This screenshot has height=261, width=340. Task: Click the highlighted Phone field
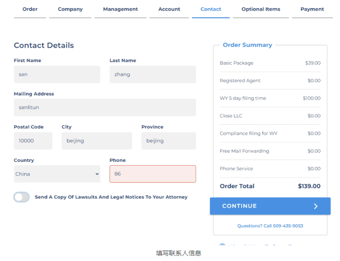tap(152, 174)
